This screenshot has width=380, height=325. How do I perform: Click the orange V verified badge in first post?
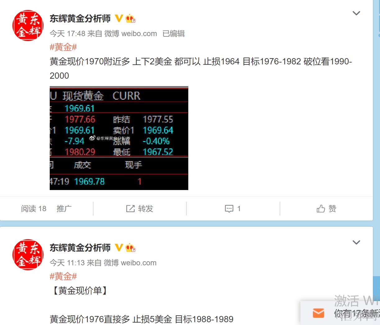tap(119, 18)
